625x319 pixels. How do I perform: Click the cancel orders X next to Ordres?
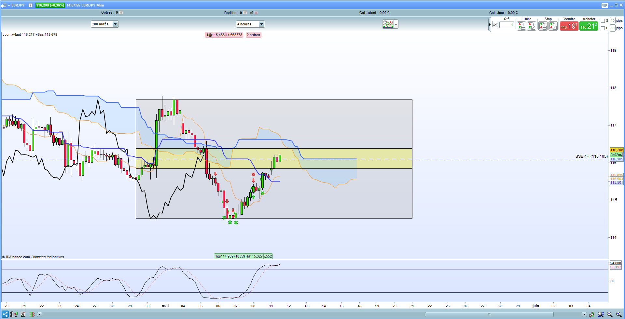pos(121,12)
